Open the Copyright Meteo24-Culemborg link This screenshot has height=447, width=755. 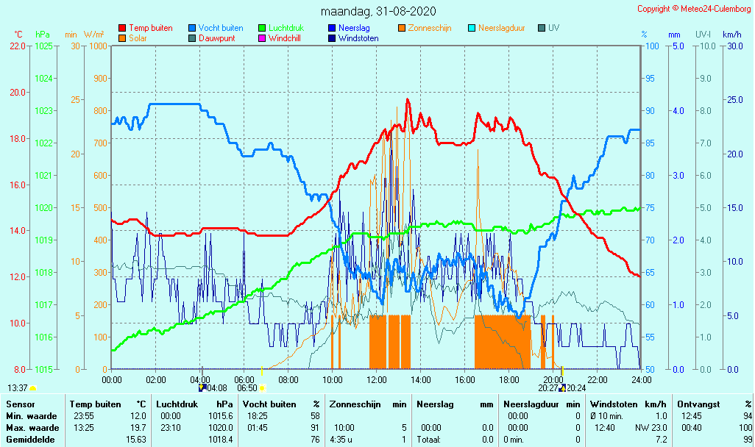click(x=693, y=9)
